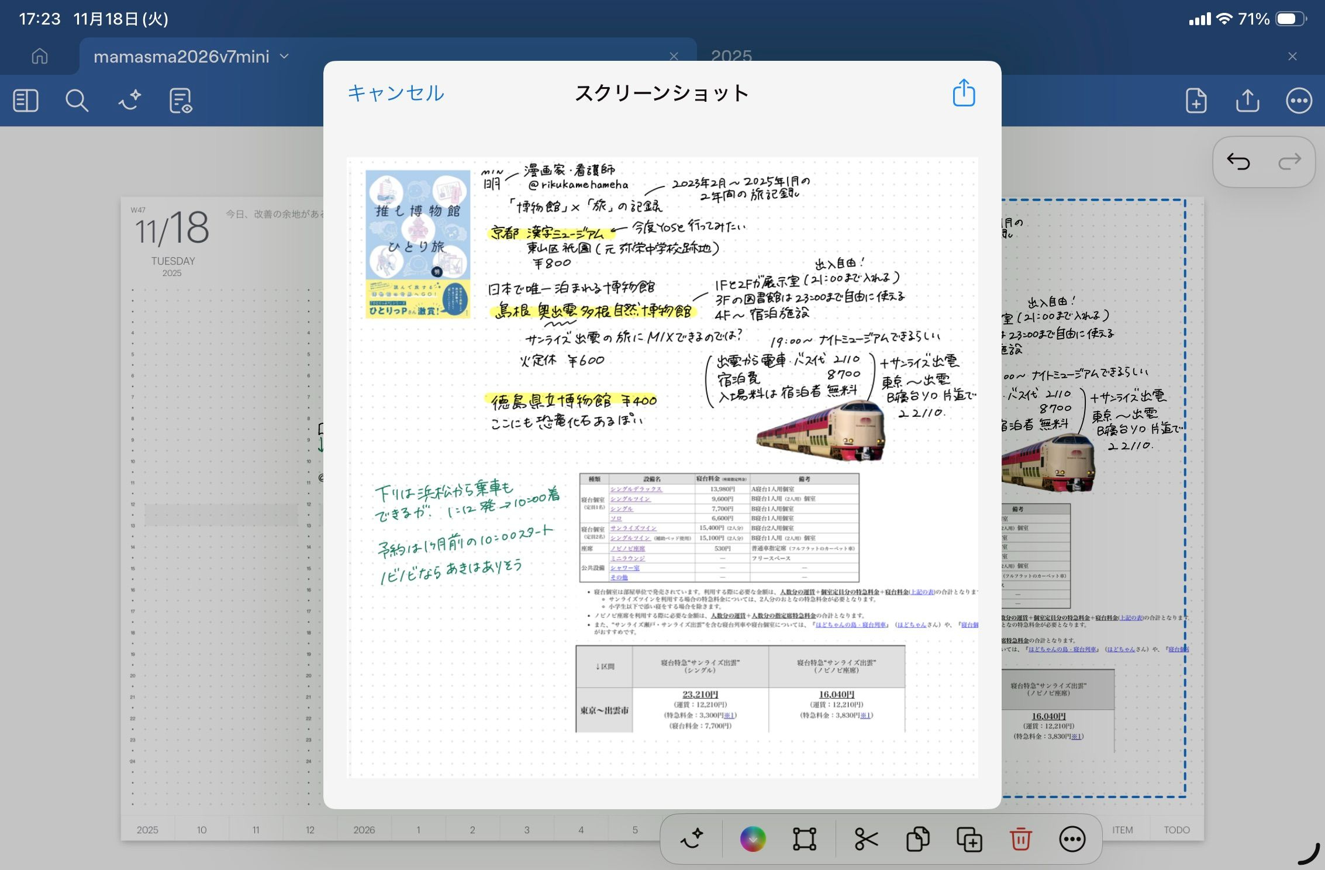
Task: Click the undo arrow
Action: click(x=1238, y=161)
